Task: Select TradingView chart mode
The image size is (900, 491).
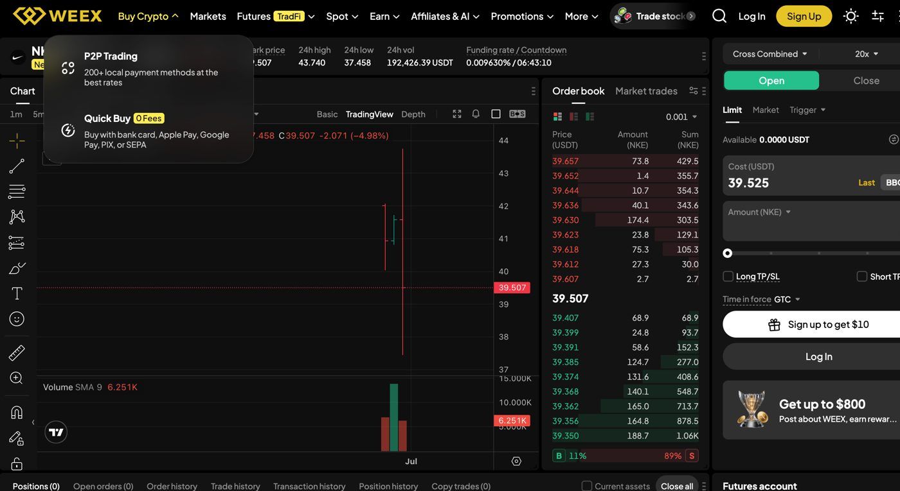Action: coord(370,114)
